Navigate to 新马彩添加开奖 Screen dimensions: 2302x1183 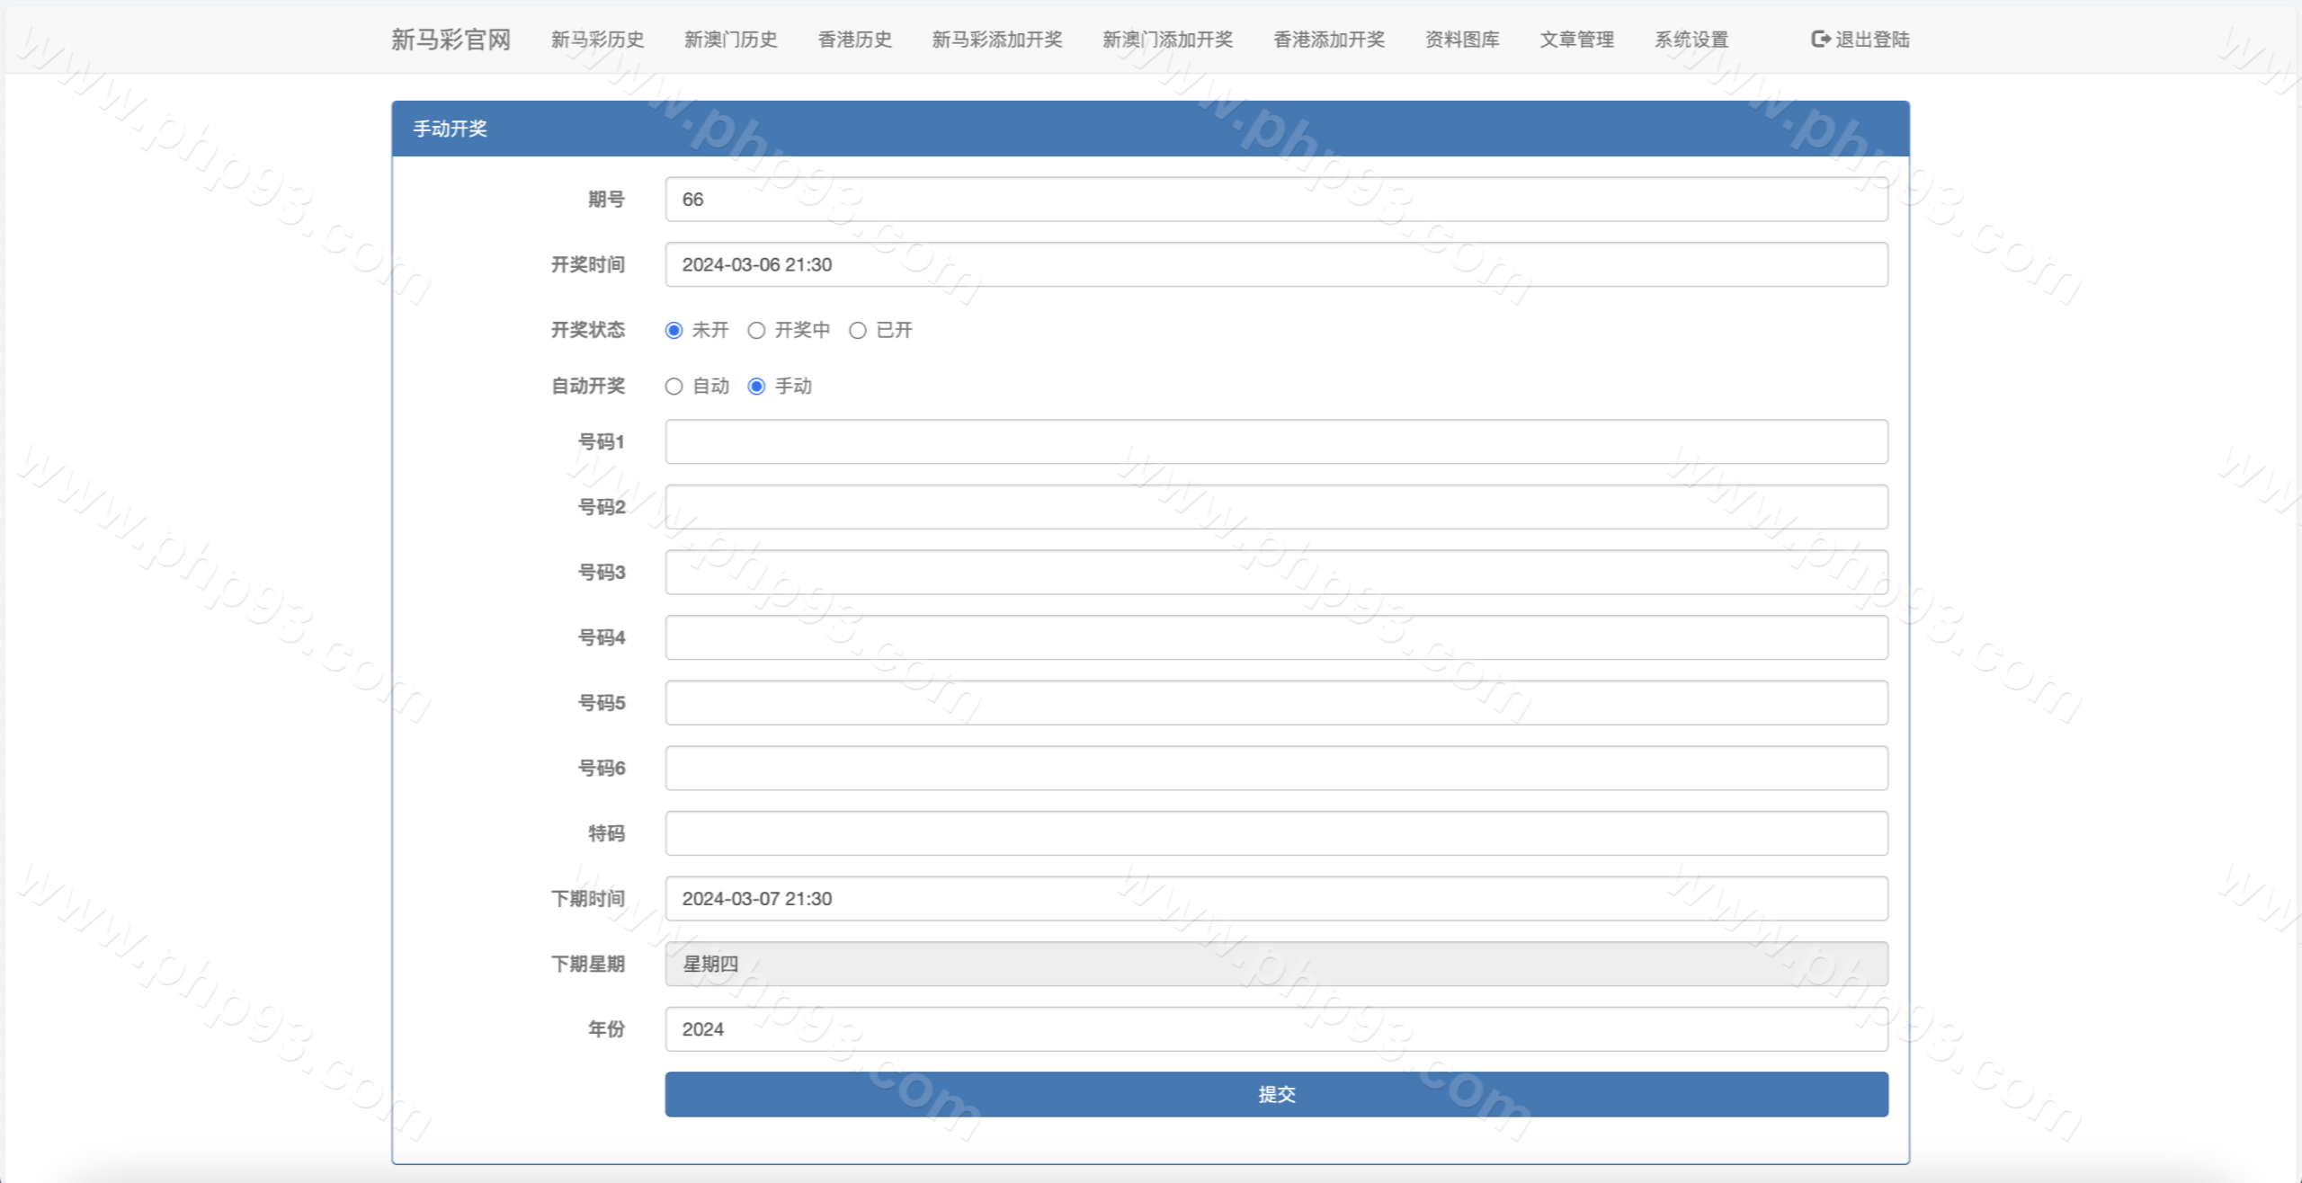coord(996,40)
